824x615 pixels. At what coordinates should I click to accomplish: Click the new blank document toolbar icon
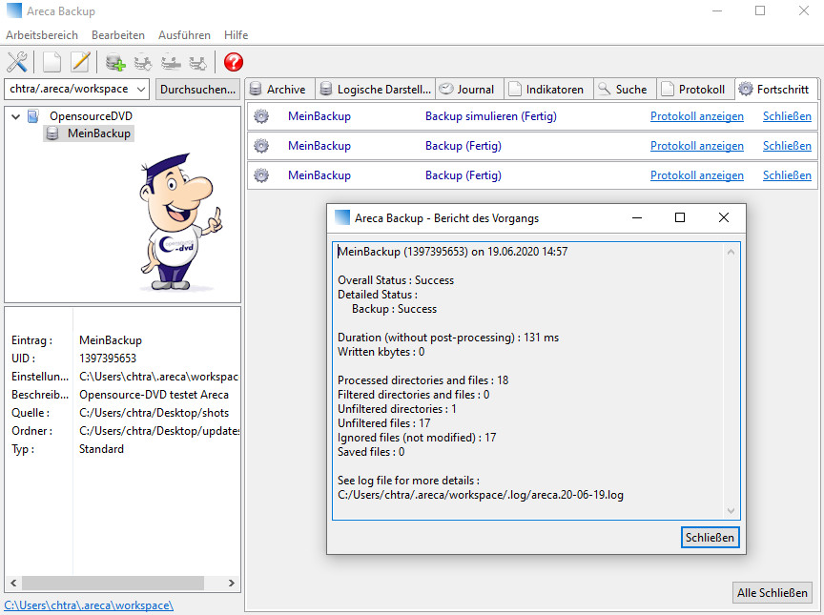coord(52,63)
